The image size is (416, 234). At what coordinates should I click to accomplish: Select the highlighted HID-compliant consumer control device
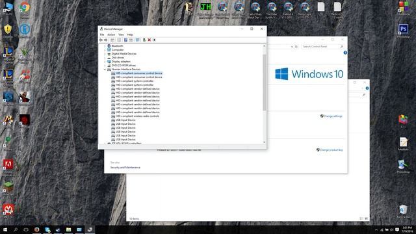tap(138, 73)
